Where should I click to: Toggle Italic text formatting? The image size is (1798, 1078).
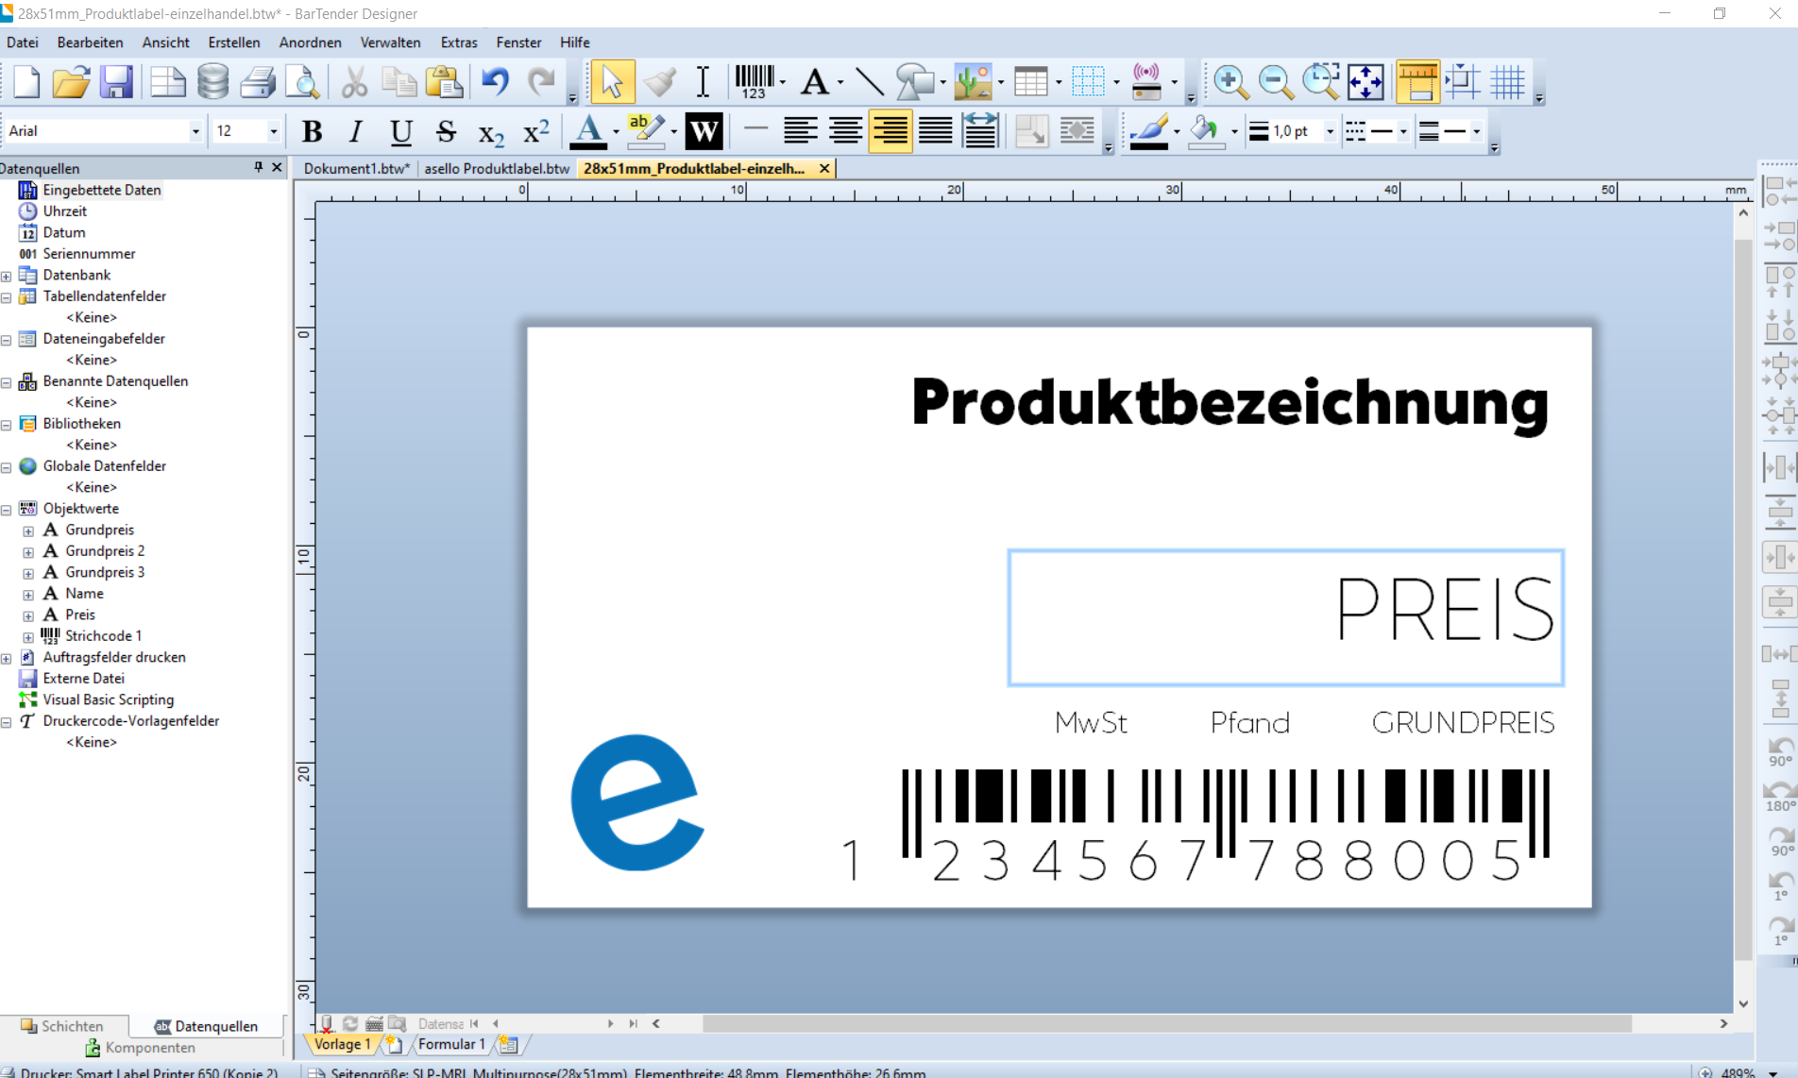pyautogui.click(x=356, y=131)
